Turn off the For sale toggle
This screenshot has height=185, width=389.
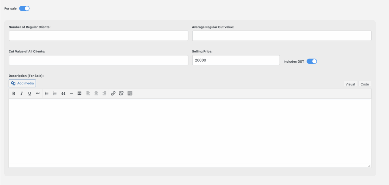[24, 8]
